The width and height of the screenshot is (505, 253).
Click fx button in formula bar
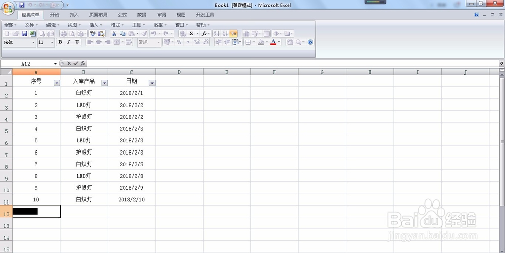coord(83,64)
